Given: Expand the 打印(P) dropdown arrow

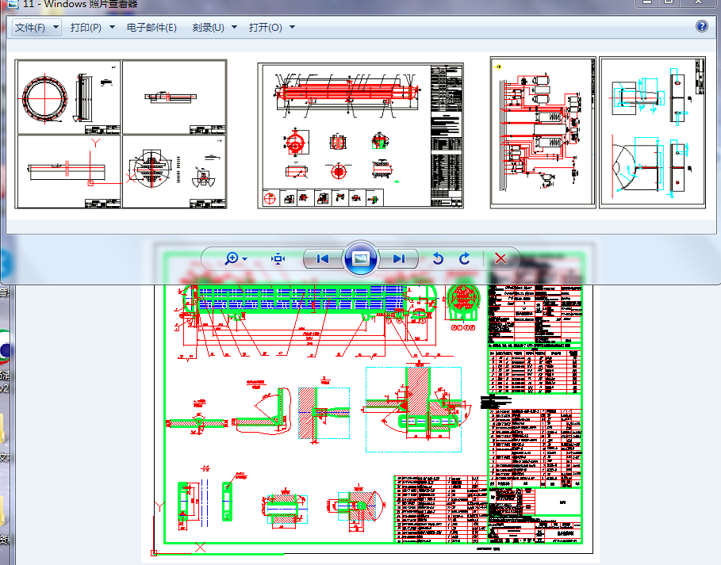Looking at the screenshot, I should [x=112, y=27].
